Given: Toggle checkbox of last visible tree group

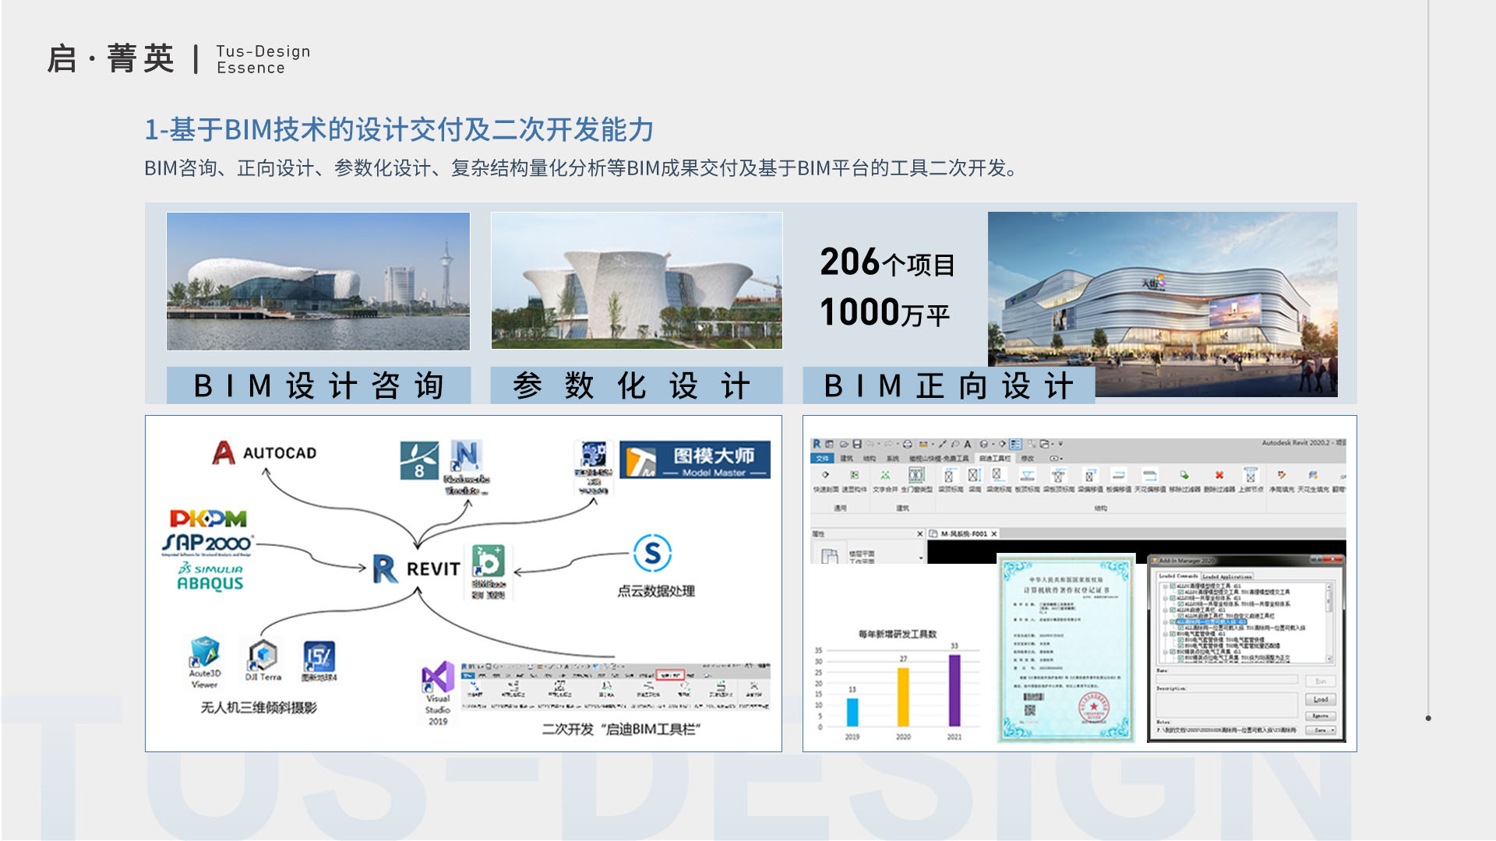Looking at the screenshot, I should tap(1173, 652).
